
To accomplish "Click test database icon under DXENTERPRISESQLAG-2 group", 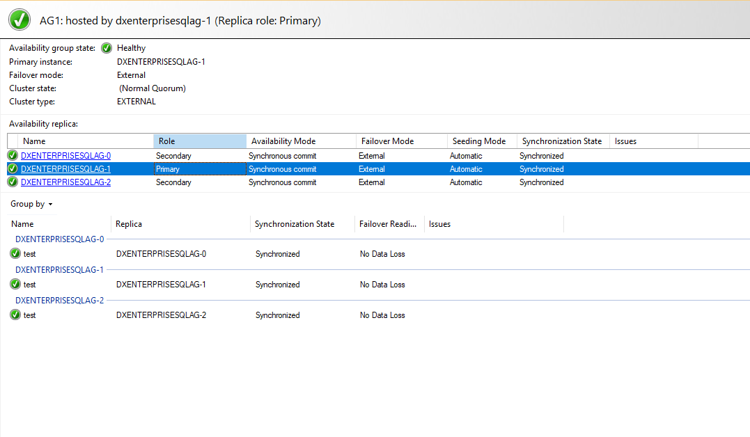I will click(x=15, y=315).
